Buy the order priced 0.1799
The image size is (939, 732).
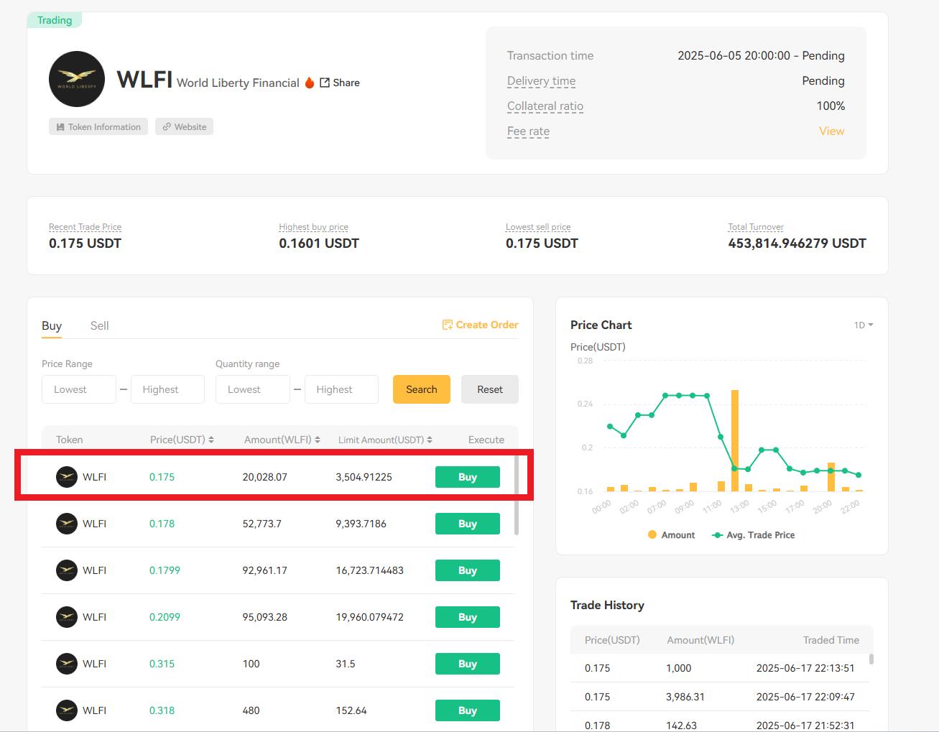(x=468, y=570)
